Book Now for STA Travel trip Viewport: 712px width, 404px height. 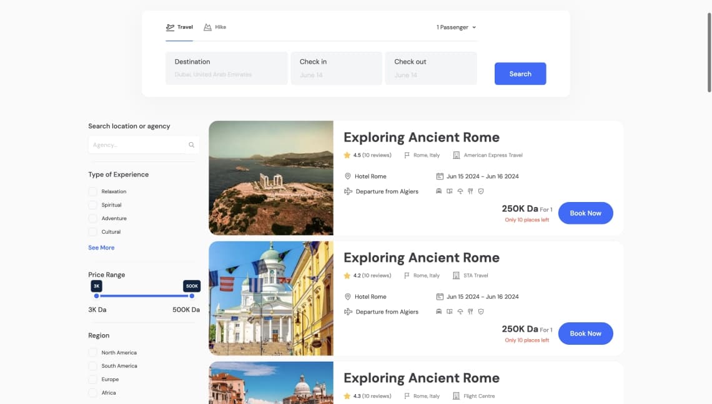[x=586, y=334]
